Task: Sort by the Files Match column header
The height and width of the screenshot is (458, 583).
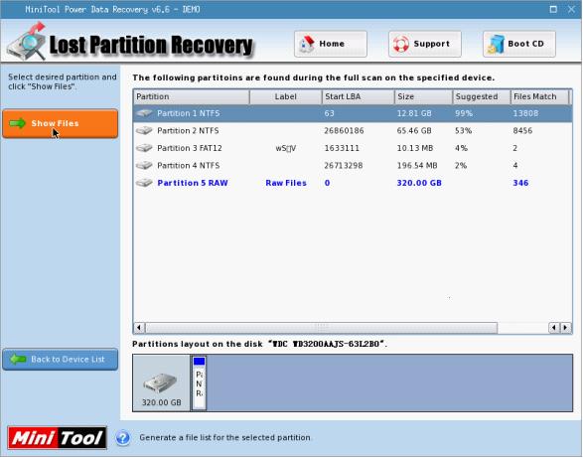Action: [540, 96]
